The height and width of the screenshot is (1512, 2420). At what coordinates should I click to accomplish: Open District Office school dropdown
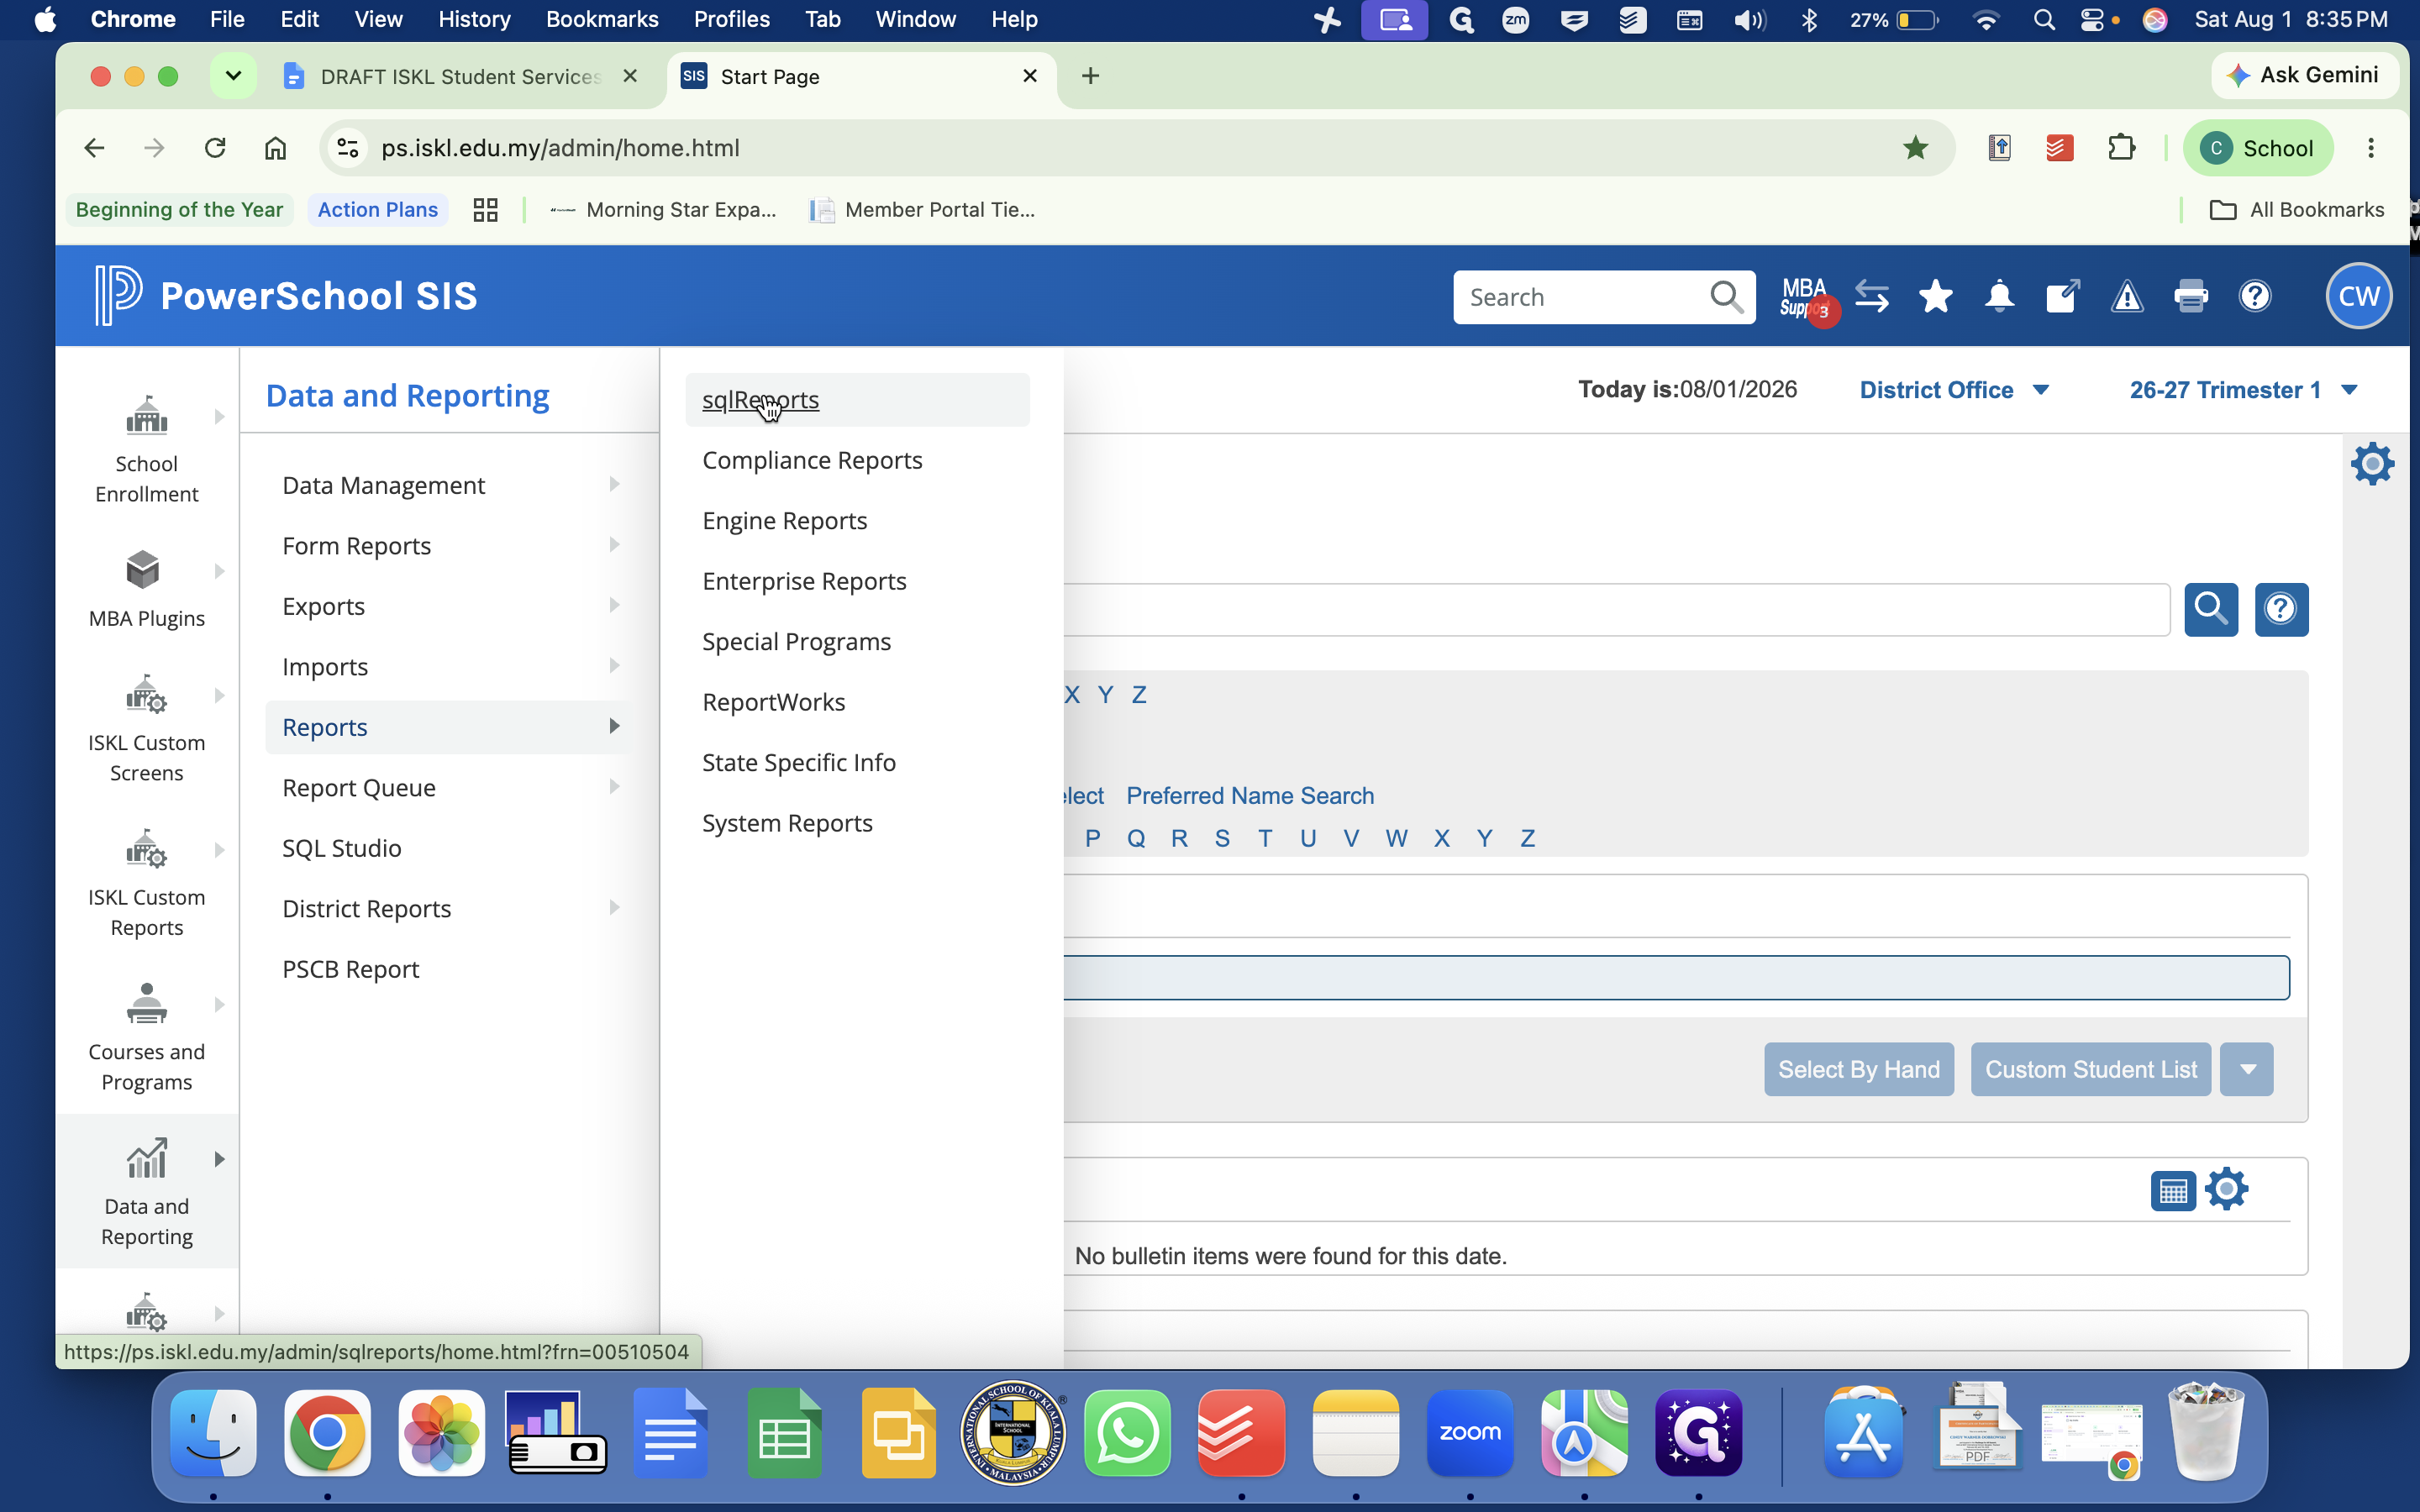(x=1954, y=390)
